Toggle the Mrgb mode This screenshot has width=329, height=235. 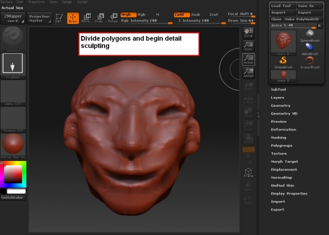(128, 14)
